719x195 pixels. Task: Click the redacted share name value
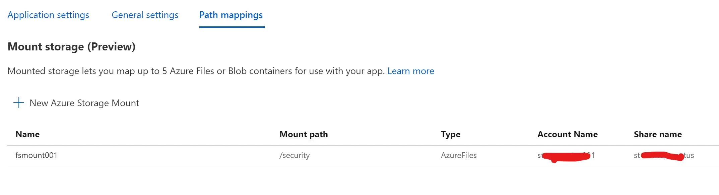[663, 156]
